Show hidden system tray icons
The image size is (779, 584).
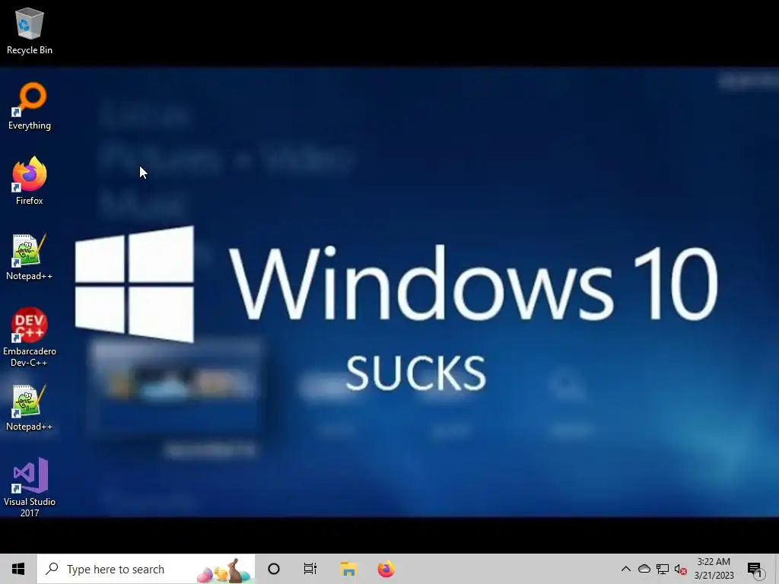(626, 569)
